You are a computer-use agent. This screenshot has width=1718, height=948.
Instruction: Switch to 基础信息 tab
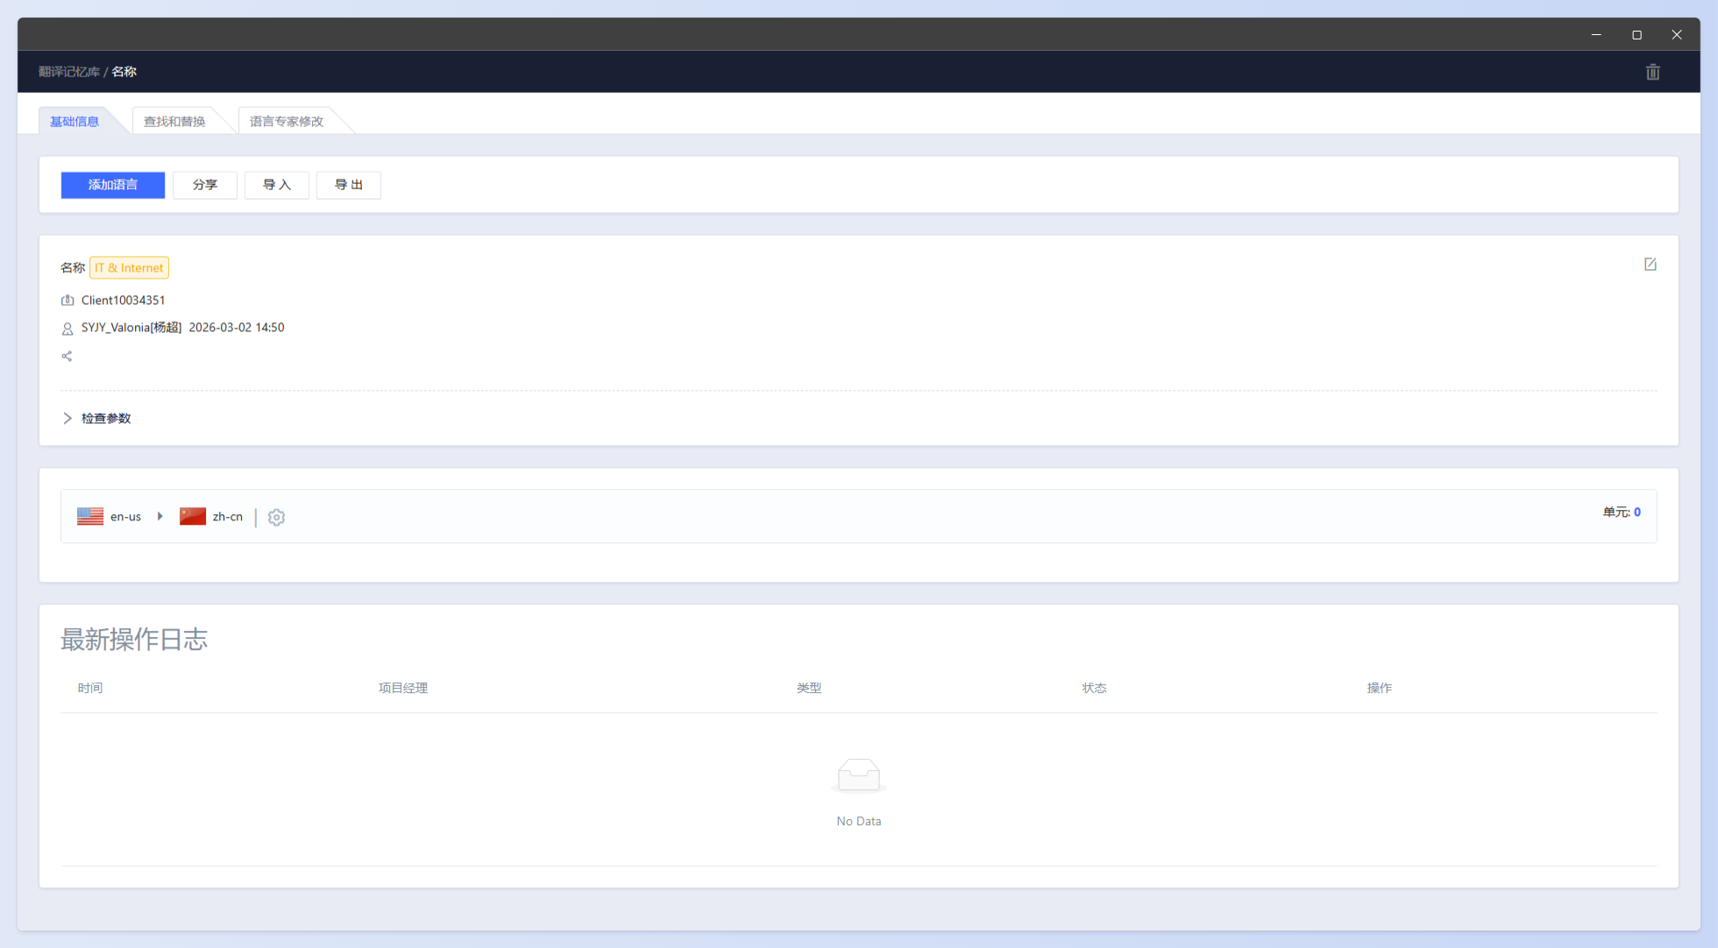pyautogui.click(x=75, y=121)
